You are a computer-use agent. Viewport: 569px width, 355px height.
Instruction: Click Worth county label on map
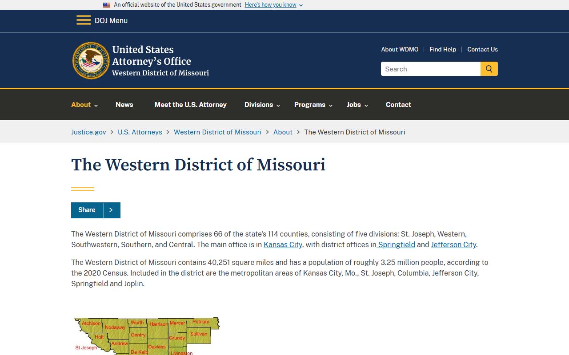point(137,322)
